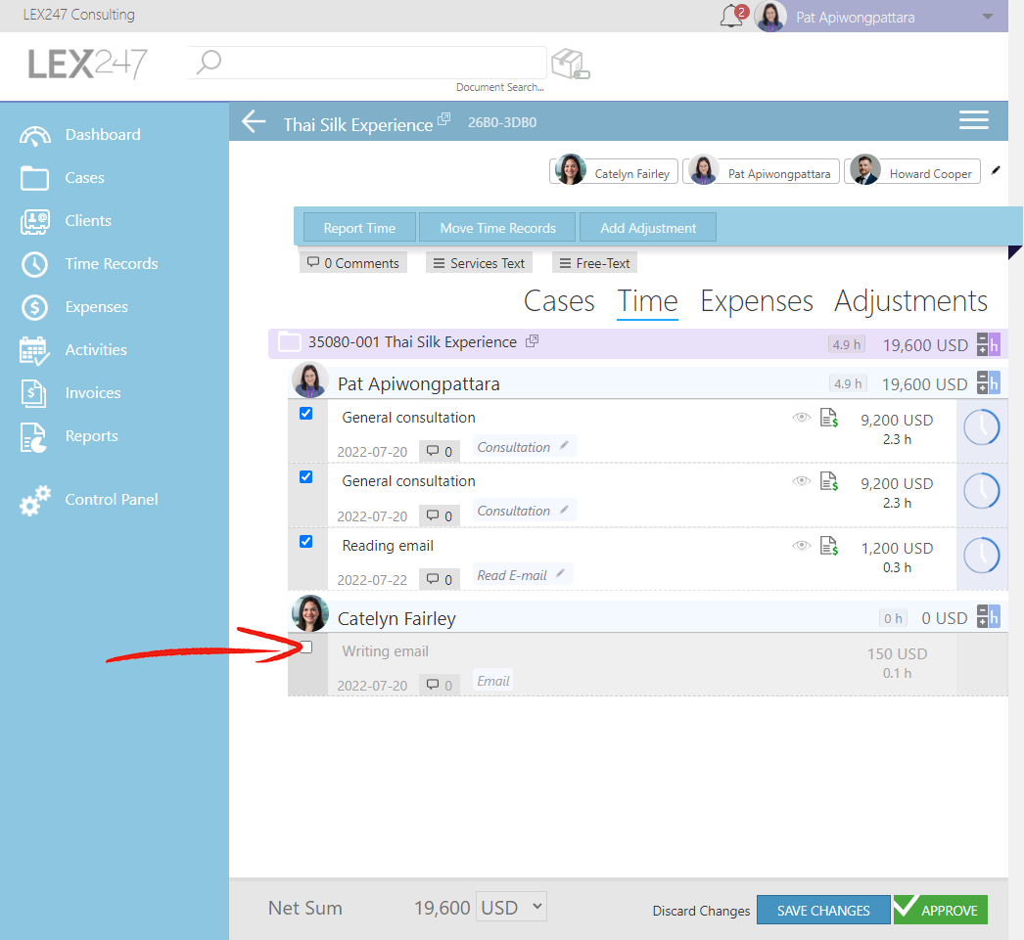Check the Writing email checkbox

(x=305, y=648)
